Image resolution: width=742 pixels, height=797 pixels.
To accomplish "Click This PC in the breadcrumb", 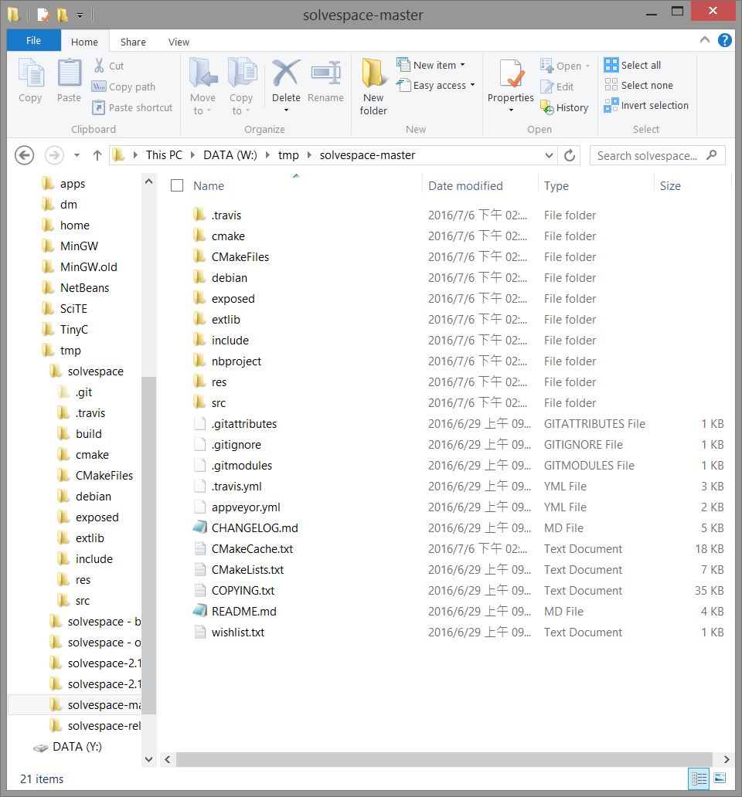I will coord(164,155).
